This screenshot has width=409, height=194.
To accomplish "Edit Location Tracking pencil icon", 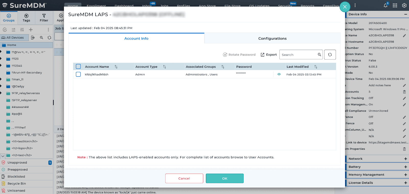I will pos(404,98).
